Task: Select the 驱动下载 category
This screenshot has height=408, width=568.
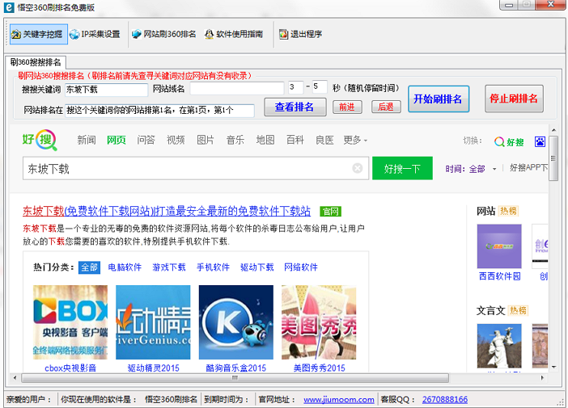Action: pos(257,267)
